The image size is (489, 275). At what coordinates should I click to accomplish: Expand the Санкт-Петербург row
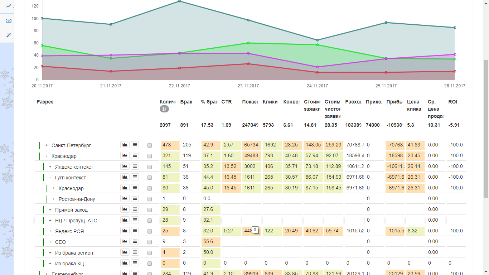click(x=47, y=145)
